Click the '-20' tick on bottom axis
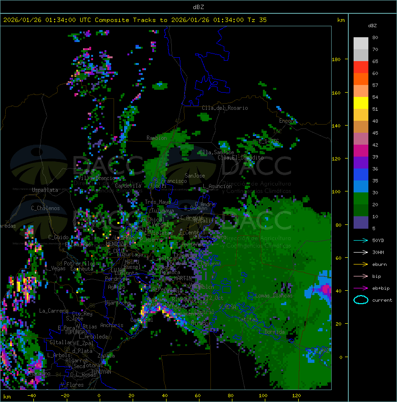The height and width of the screenshot is (402, 397). (x=65, y=396)
